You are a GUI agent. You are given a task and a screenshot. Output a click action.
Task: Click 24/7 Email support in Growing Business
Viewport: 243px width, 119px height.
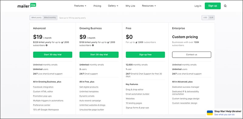[x=88, y=74]
